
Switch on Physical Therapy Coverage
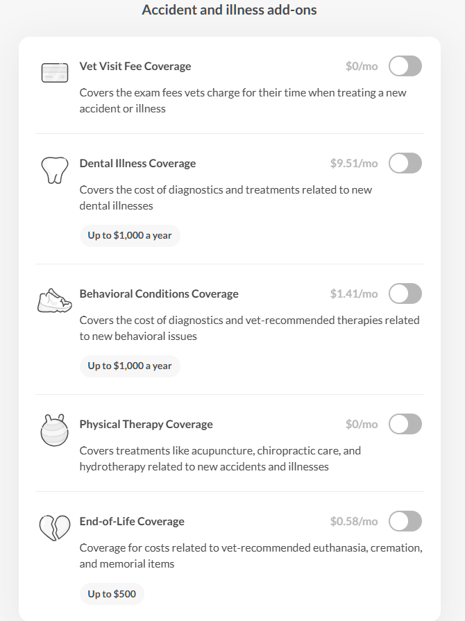[405, 424]
